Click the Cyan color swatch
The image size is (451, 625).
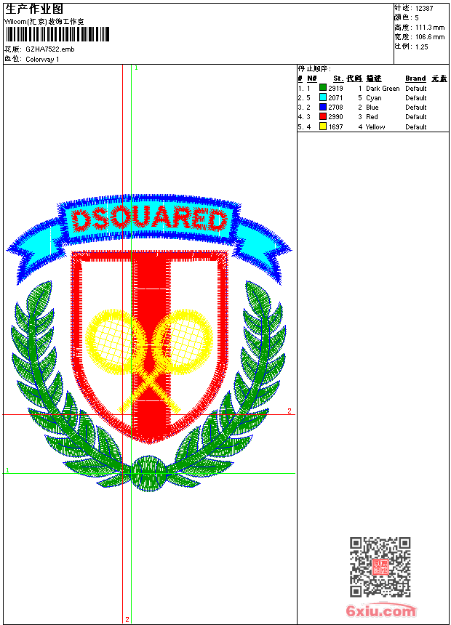point(323,97)
